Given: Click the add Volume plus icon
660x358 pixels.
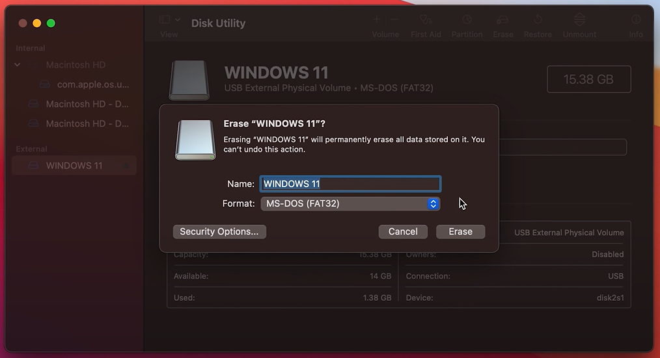Looking at the screenshot, I should [x=377, y=19].
